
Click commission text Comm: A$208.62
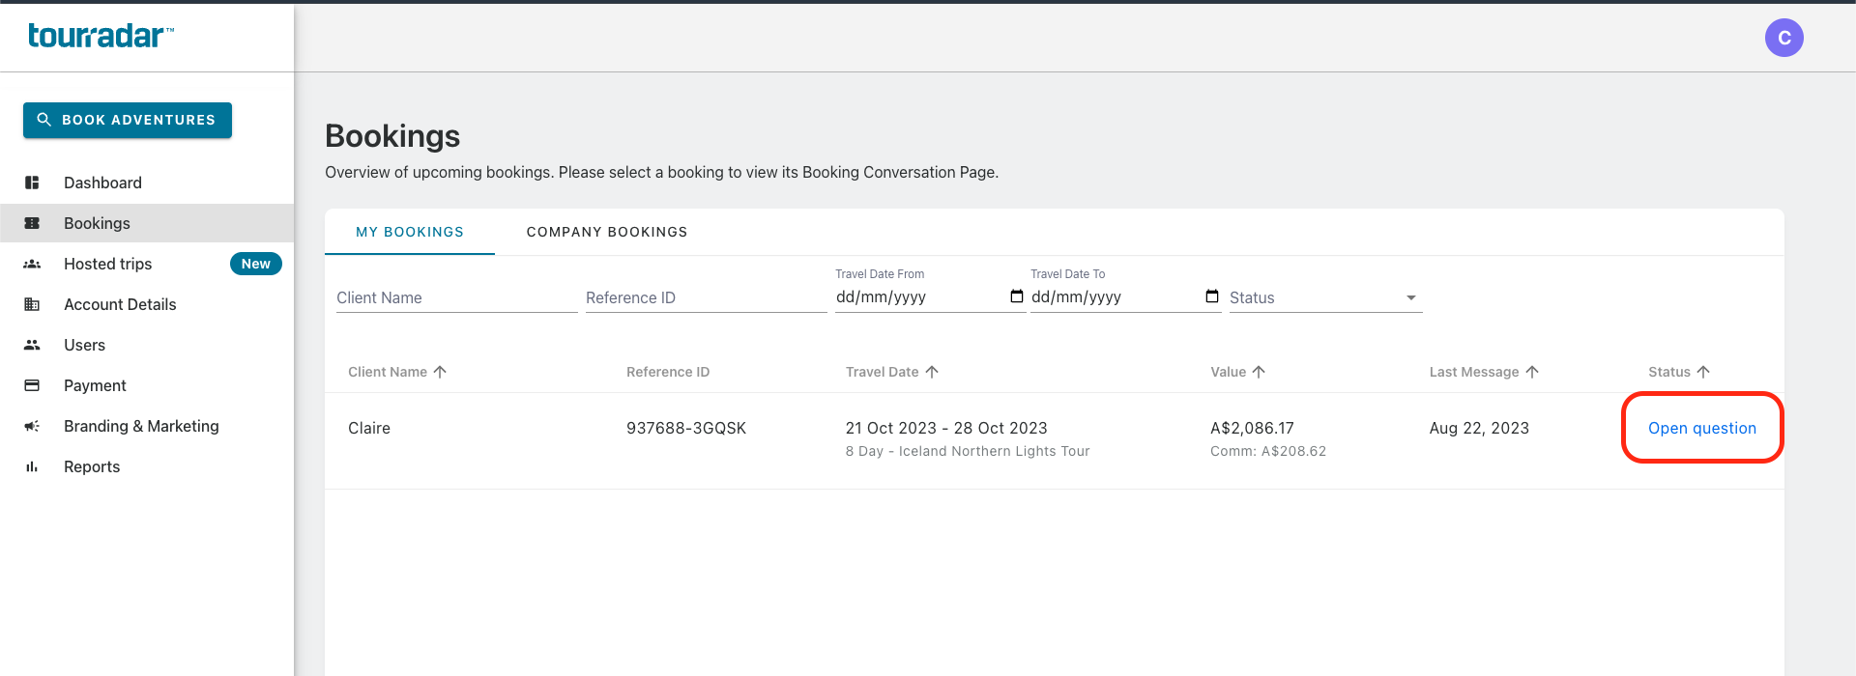(x=1268, y=451)
